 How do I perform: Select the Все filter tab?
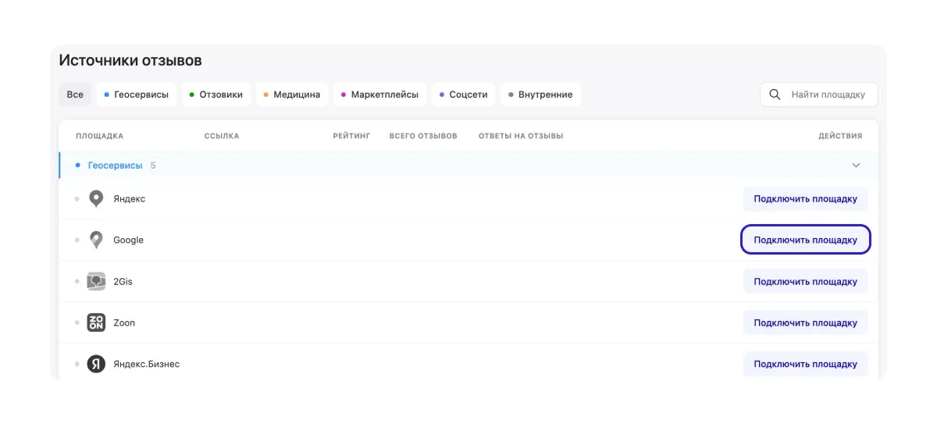click(75, 94)
